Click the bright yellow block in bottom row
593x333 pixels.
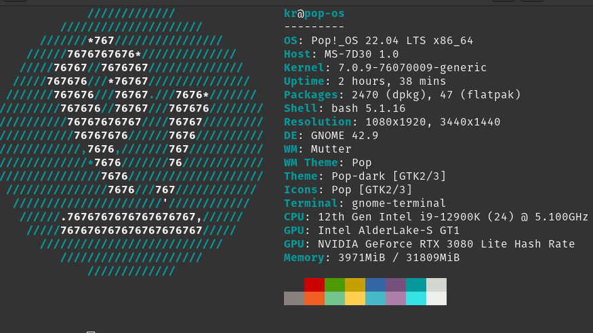pyautogui.click(x=355, y=298)
